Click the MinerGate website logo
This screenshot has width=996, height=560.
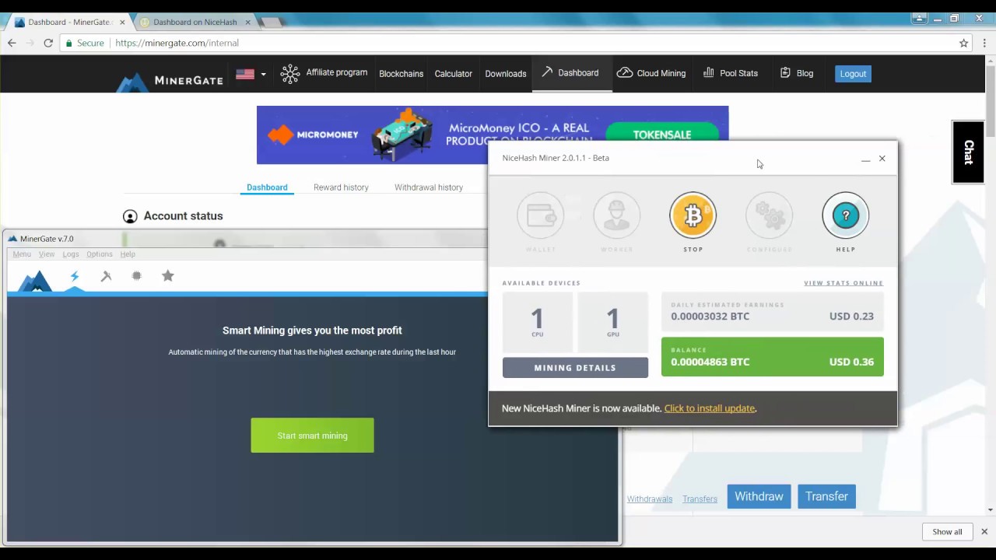pos(170,80)
